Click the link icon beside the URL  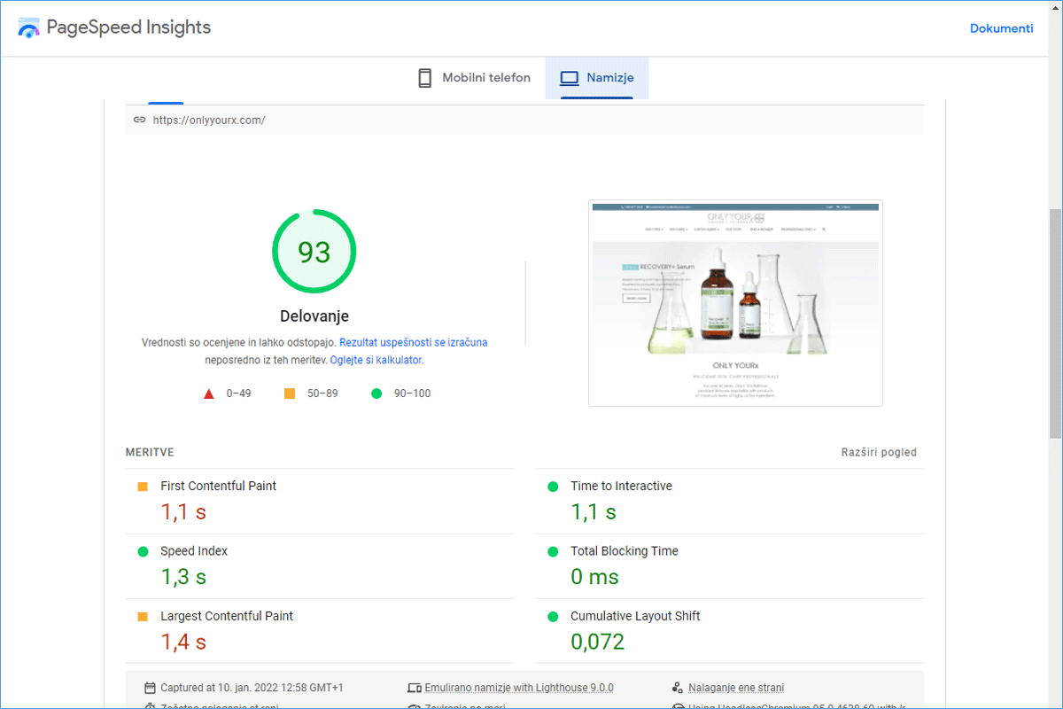pos(139,120)
